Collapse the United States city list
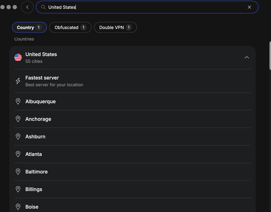271x212 pixels. [x=247, y=58]
